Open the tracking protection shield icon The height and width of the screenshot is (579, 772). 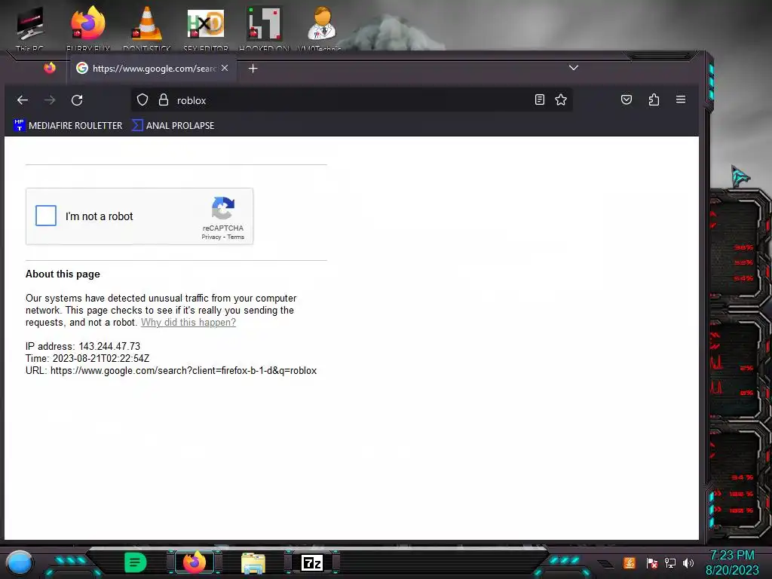click(x=142, y=100)
